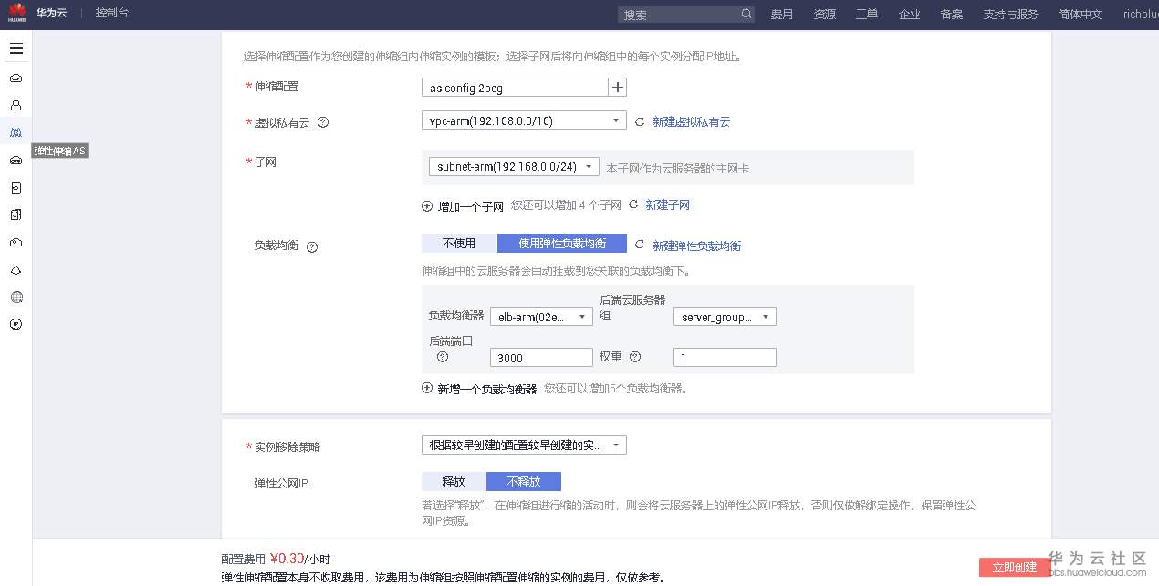Click the help icon beside 负载均衡
This screenshot has width=1159, height=586.
click(x=311, y=246)
